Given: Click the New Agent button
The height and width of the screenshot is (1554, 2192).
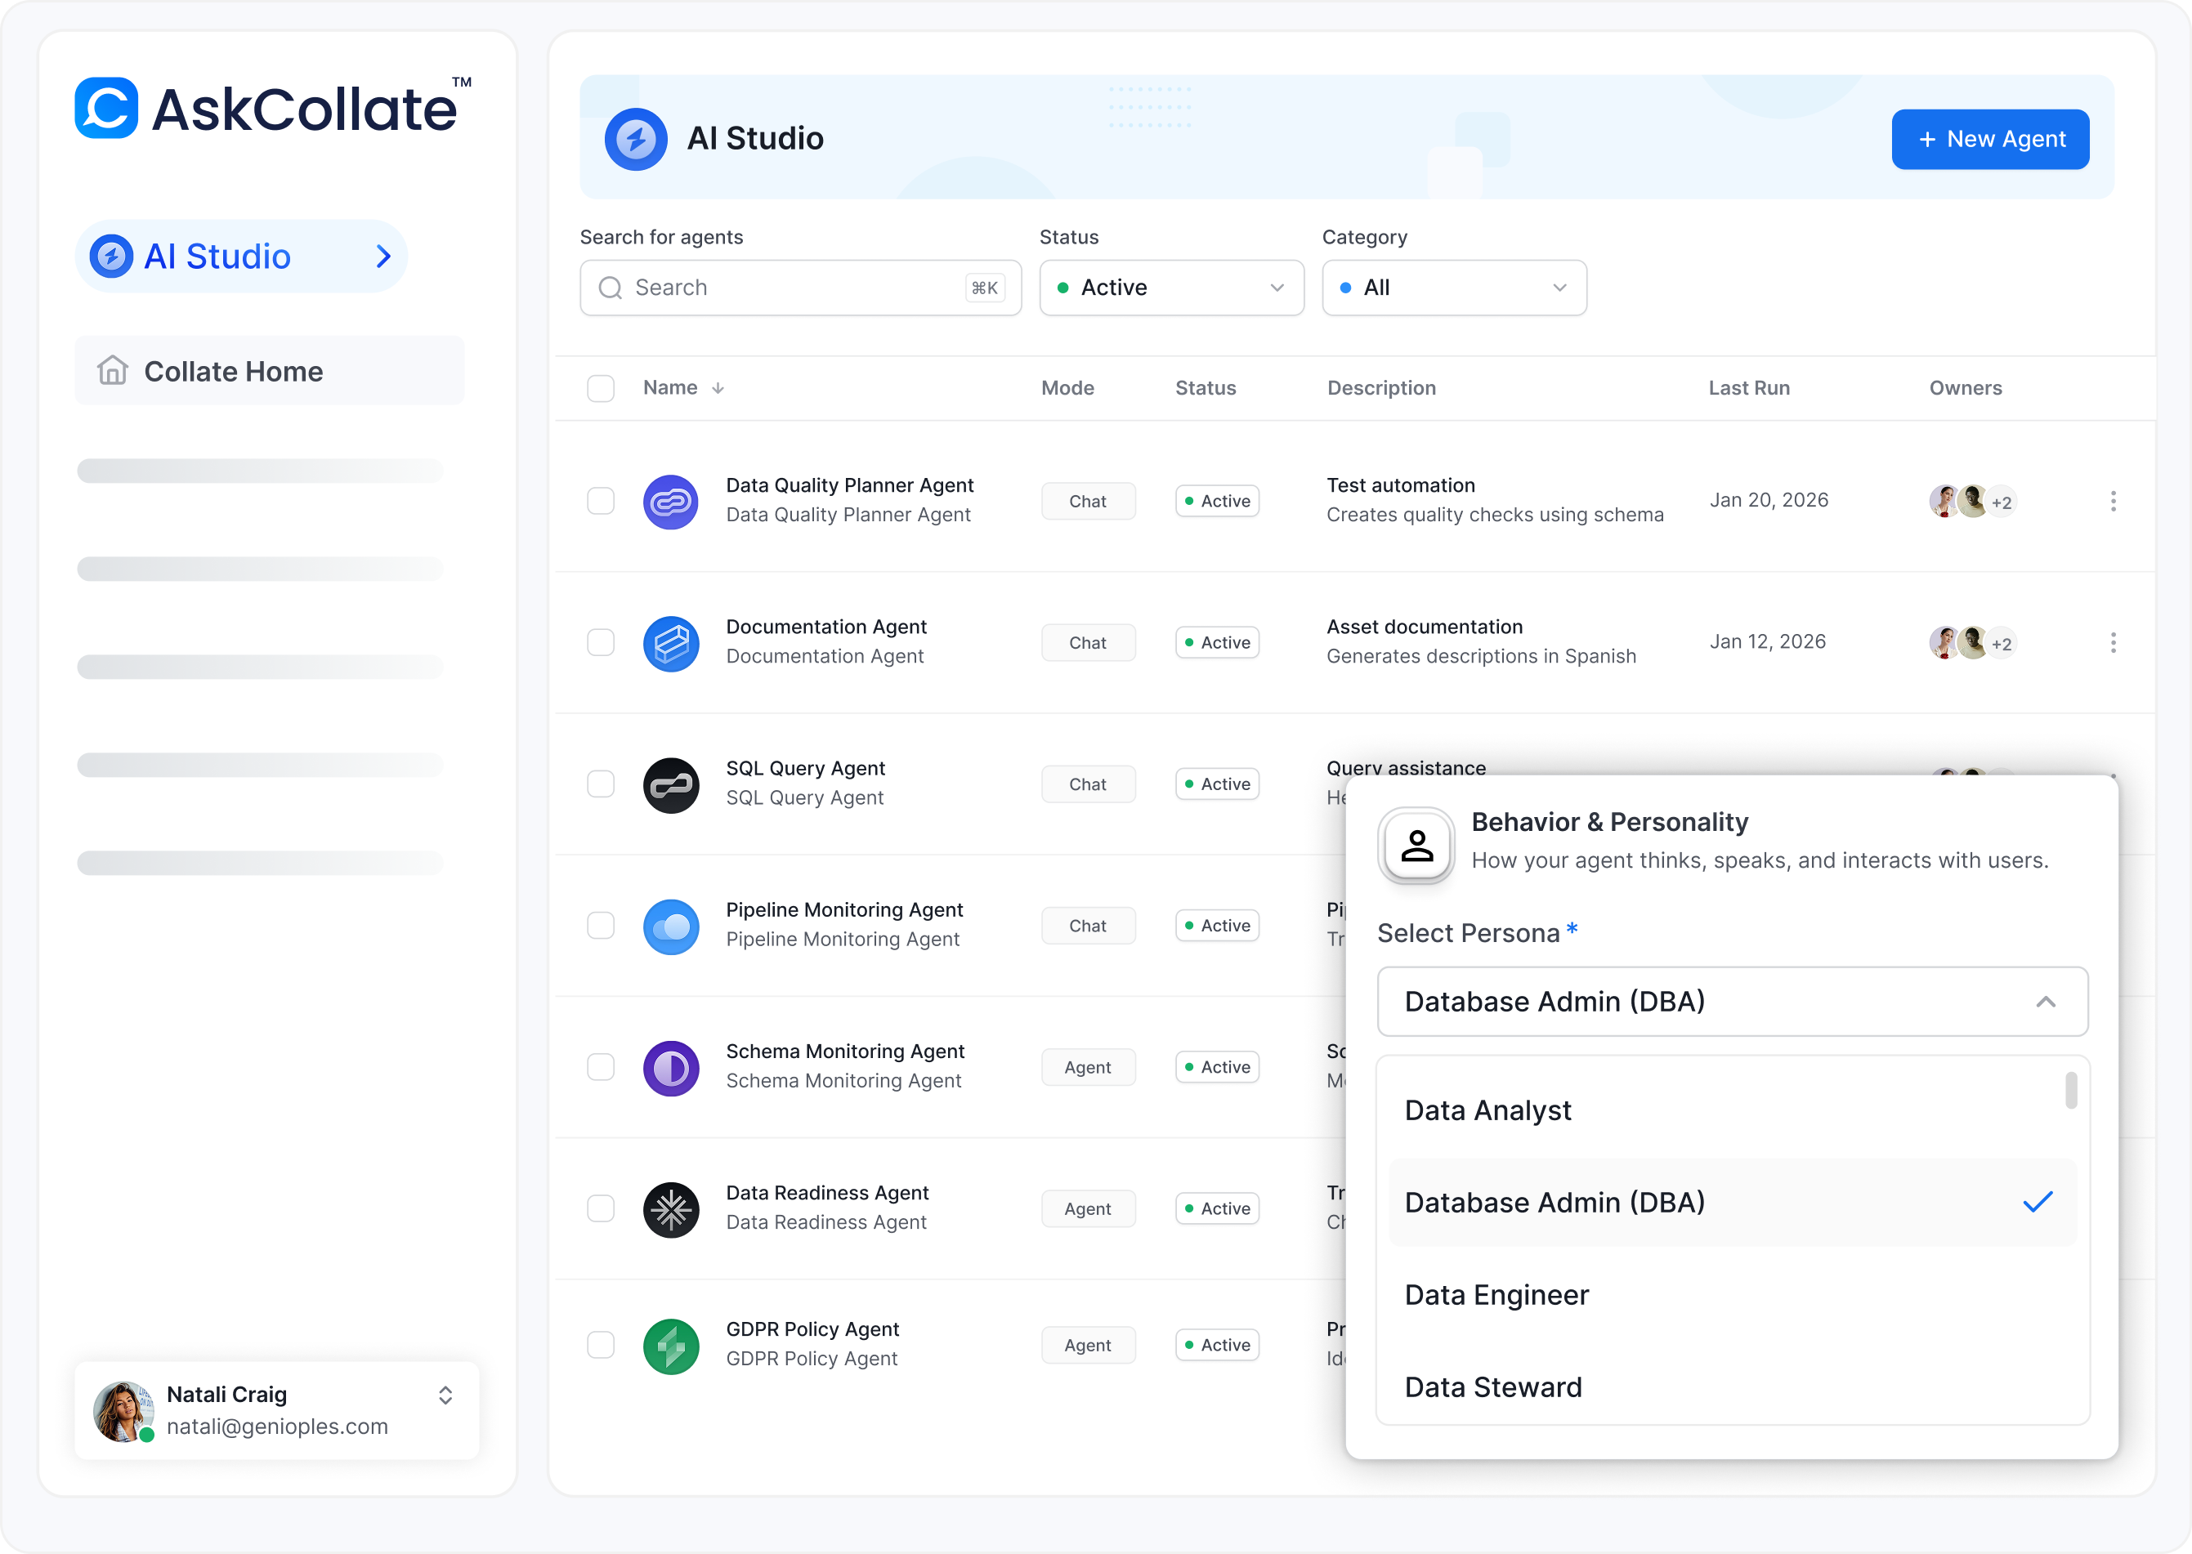Looking at the screenshot, I should coord(1989,140).
